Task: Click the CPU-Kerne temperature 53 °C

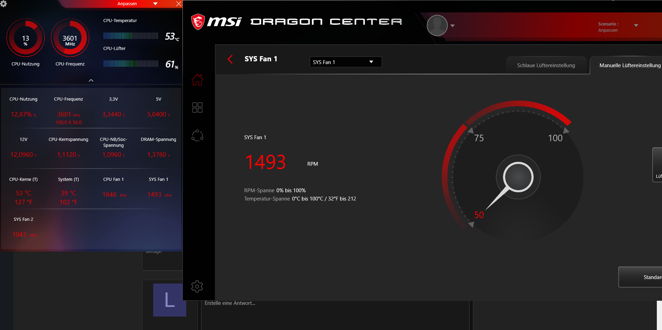Action: point(23,193)
